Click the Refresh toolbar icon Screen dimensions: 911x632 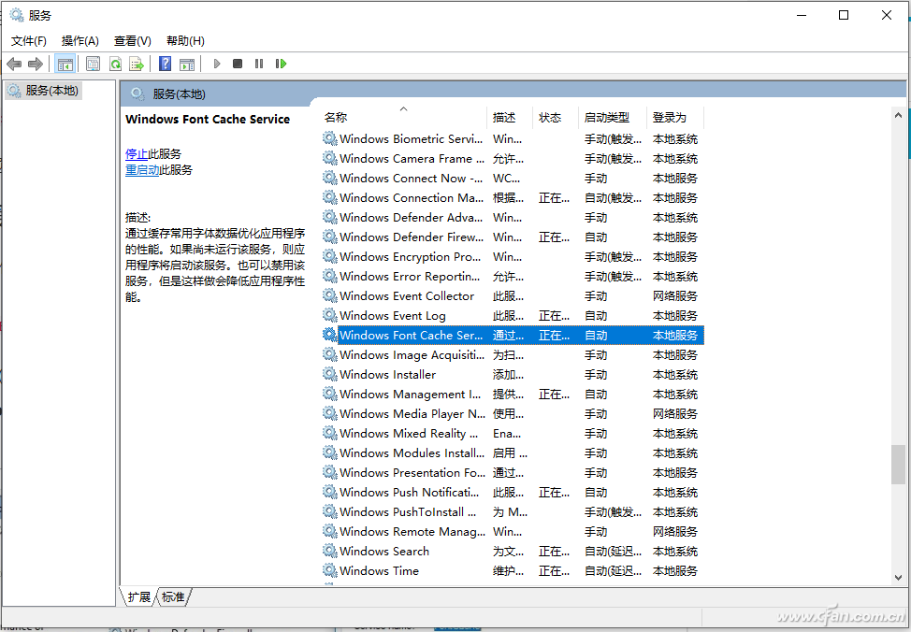(116, 64)
